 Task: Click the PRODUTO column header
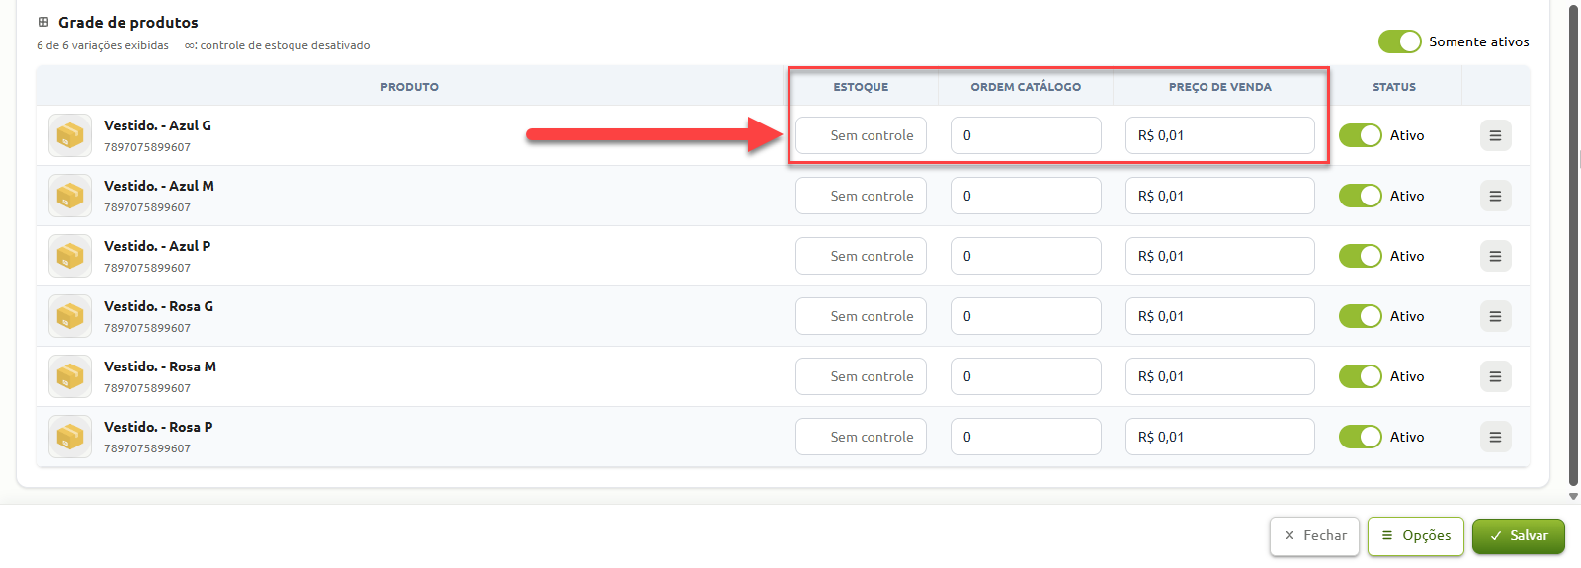(409, 87)
